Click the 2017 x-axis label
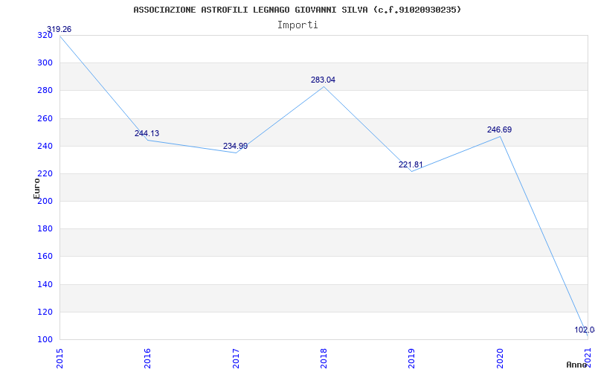 tap(236, 359)
